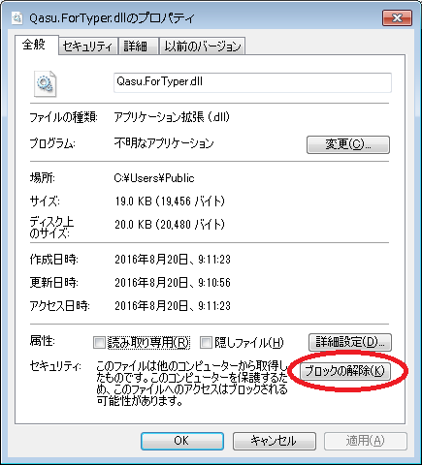Viewport: 422px width, 465px height.
Task: Click the 変更(C)... button
Action: [x=348, y=144]
